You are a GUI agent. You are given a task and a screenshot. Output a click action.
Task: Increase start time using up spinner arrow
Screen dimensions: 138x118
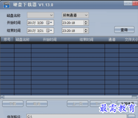86,22
